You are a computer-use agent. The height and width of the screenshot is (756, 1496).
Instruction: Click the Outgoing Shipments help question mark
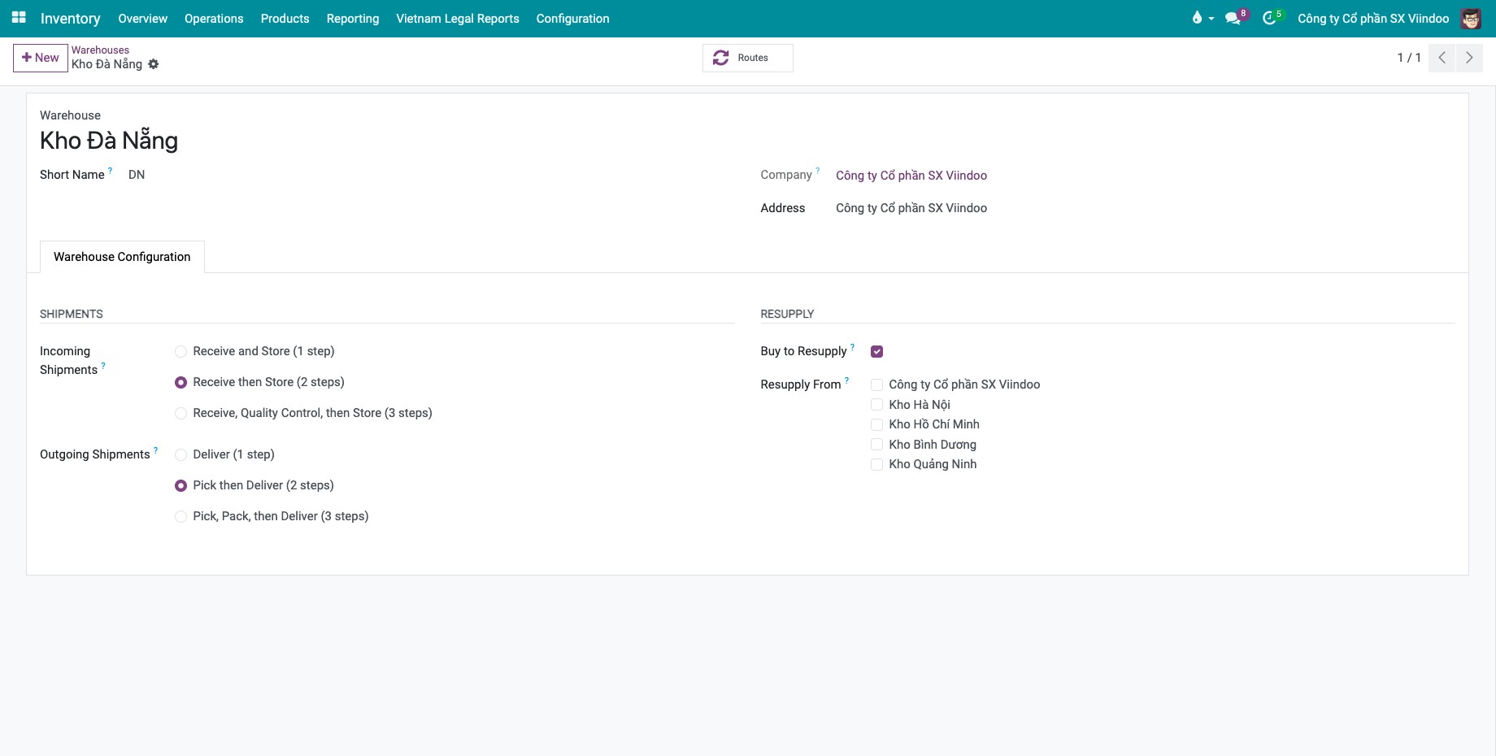(156, 450)
